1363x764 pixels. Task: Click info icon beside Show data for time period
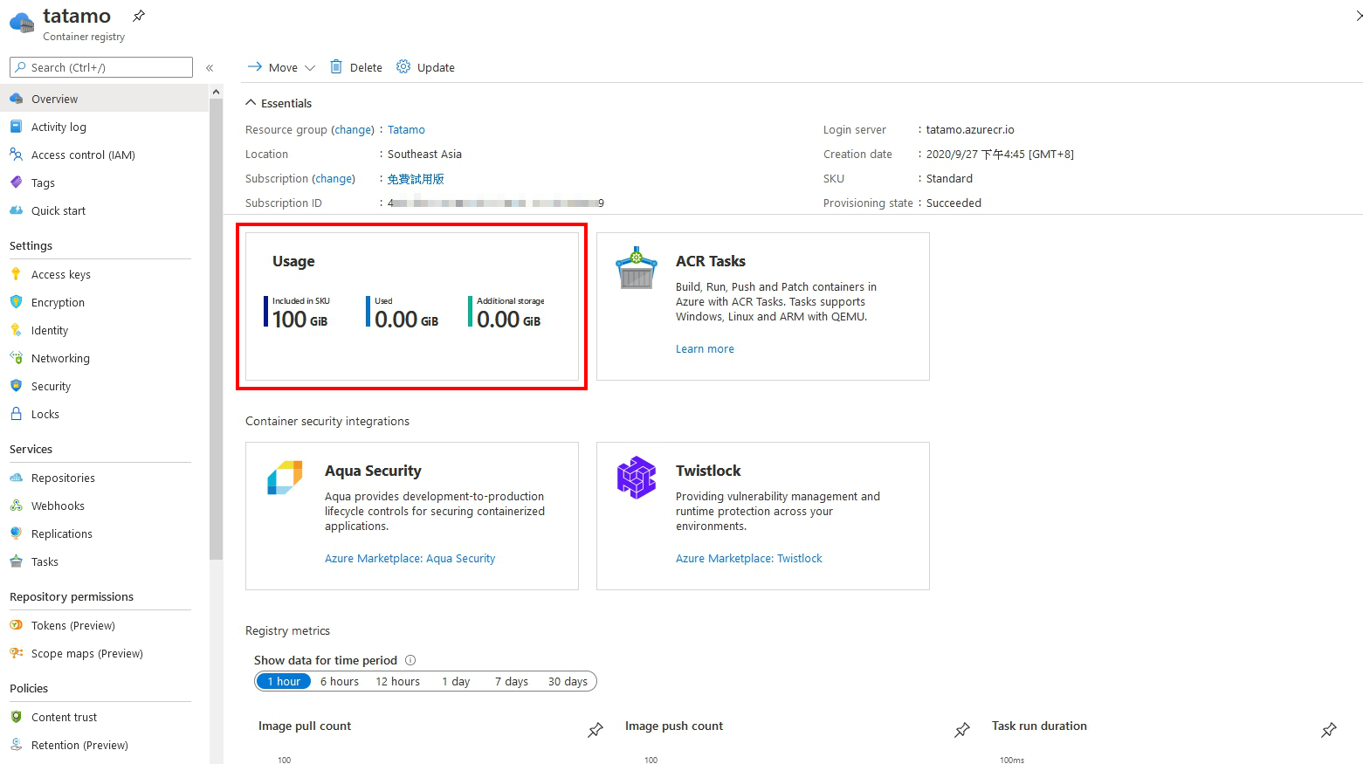click(x=410, y=660)
